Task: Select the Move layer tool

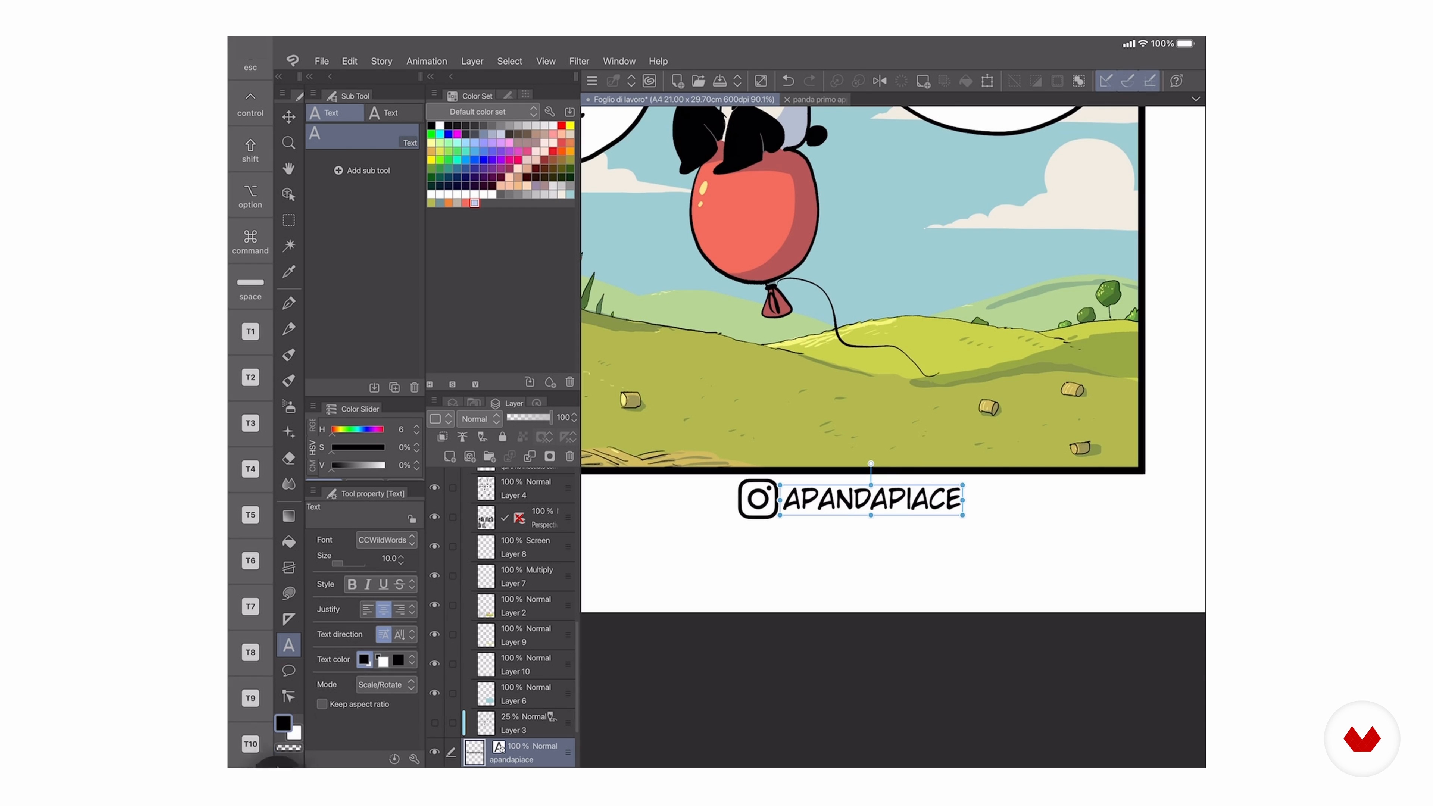Action: pos(288,117)
